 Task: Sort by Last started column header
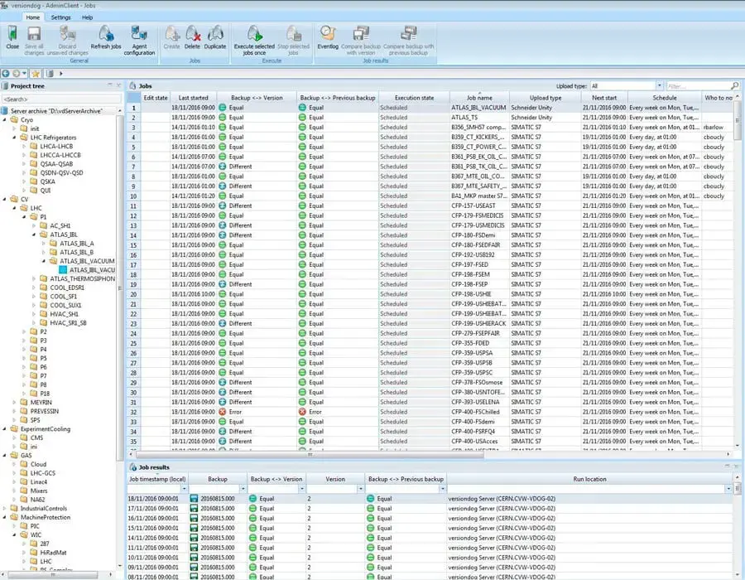[194, 98]
